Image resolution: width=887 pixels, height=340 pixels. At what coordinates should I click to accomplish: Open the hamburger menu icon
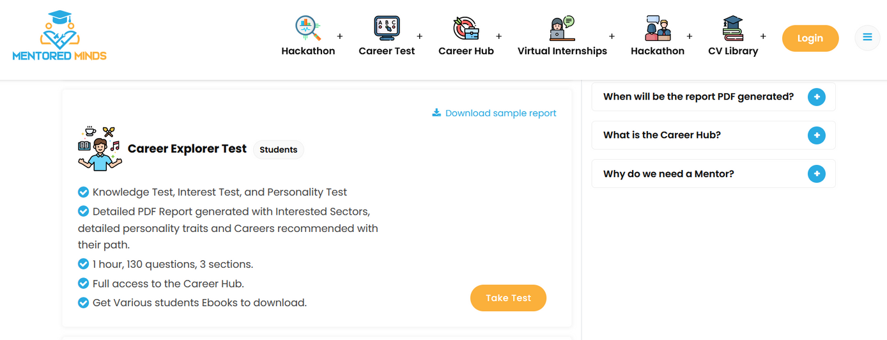point(867,37)
